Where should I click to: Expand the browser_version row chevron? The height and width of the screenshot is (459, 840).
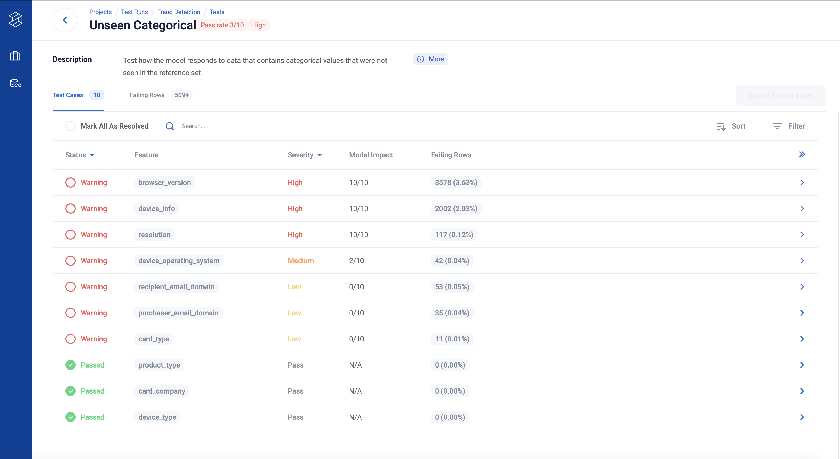click(x=802, y=182)
